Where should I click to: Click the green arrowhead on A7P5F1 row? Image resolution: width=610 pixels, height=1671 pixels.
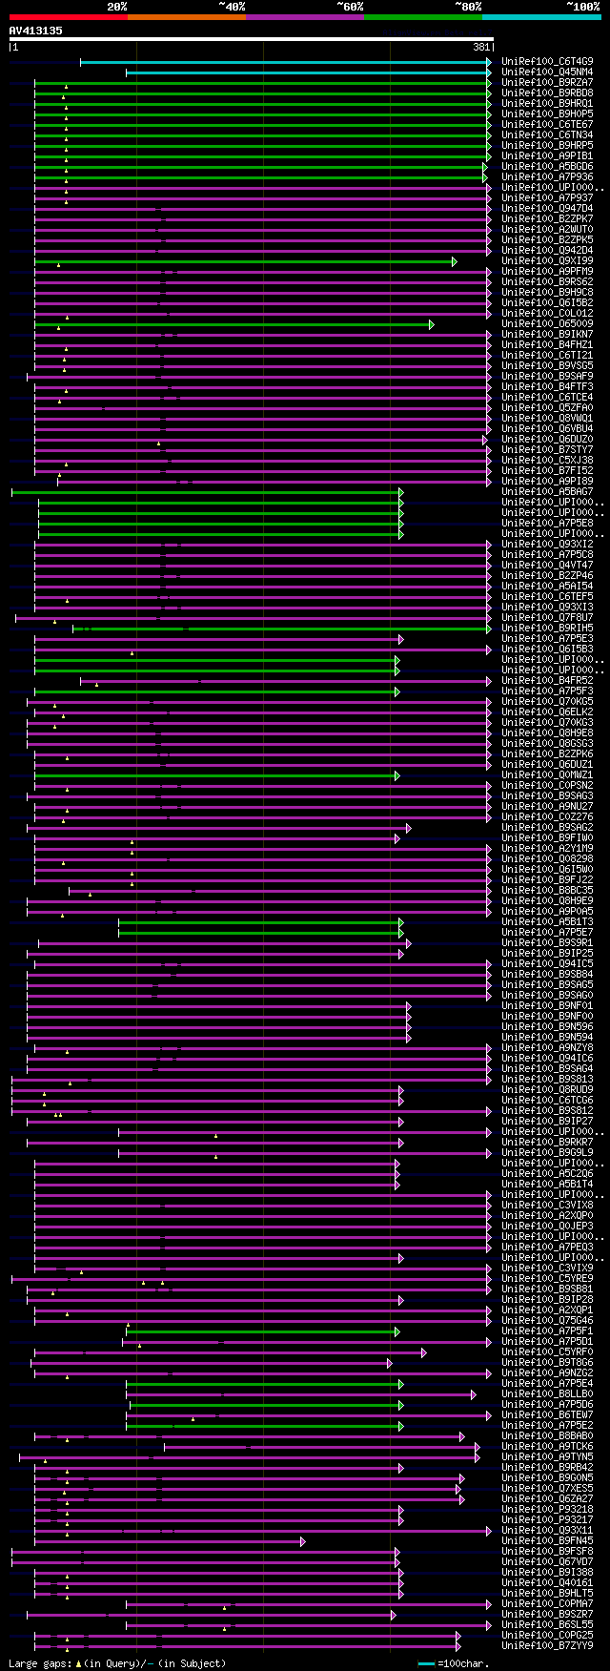[397, 1331]
